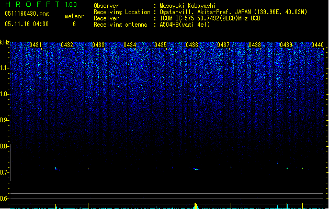Screen dimensions: 329x209
Task: Click the 0432 time marker
Action: click(x=67, y=45)
